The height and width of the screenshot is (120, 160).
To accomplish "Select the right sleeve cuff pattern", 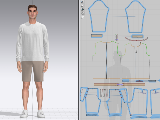I will 137,36.
